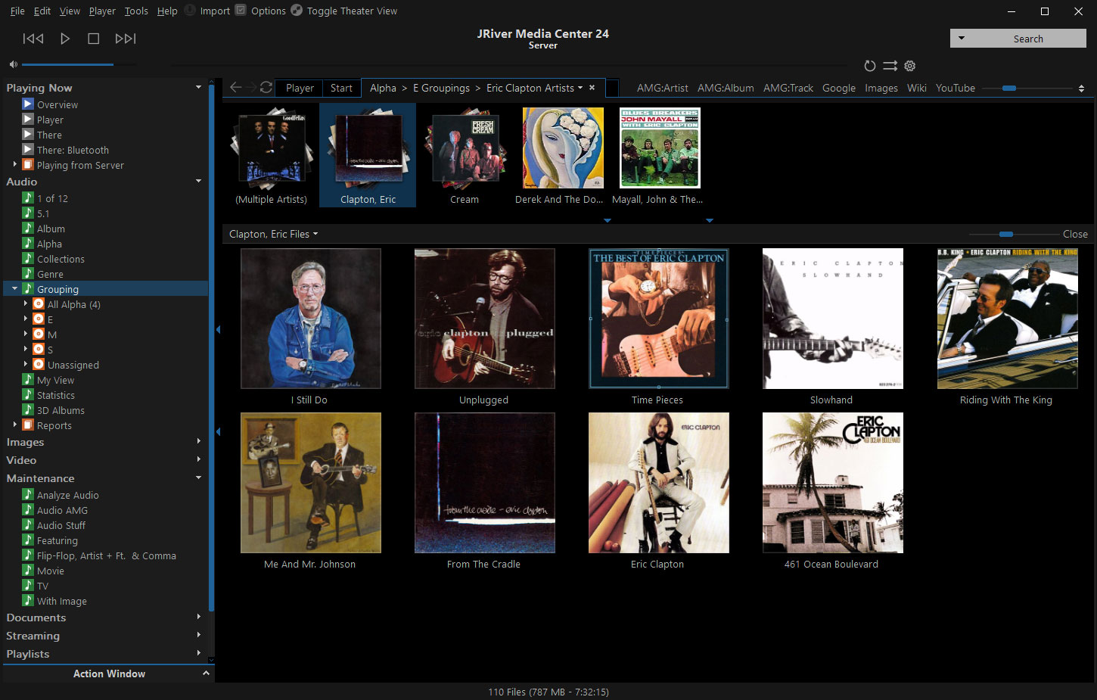Expand the Images section
The height and width of the screenshot is (700, 1097).
coord(199,441)
